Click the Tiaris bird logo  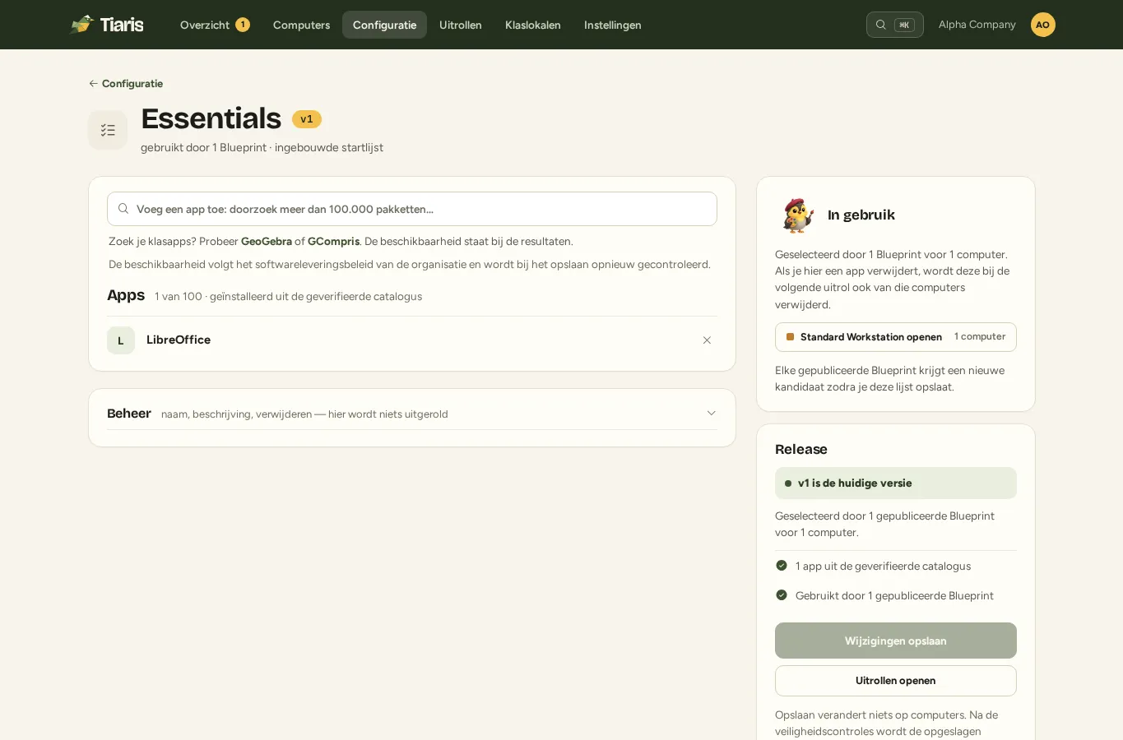pyautogui.click(x=81, y=25)
